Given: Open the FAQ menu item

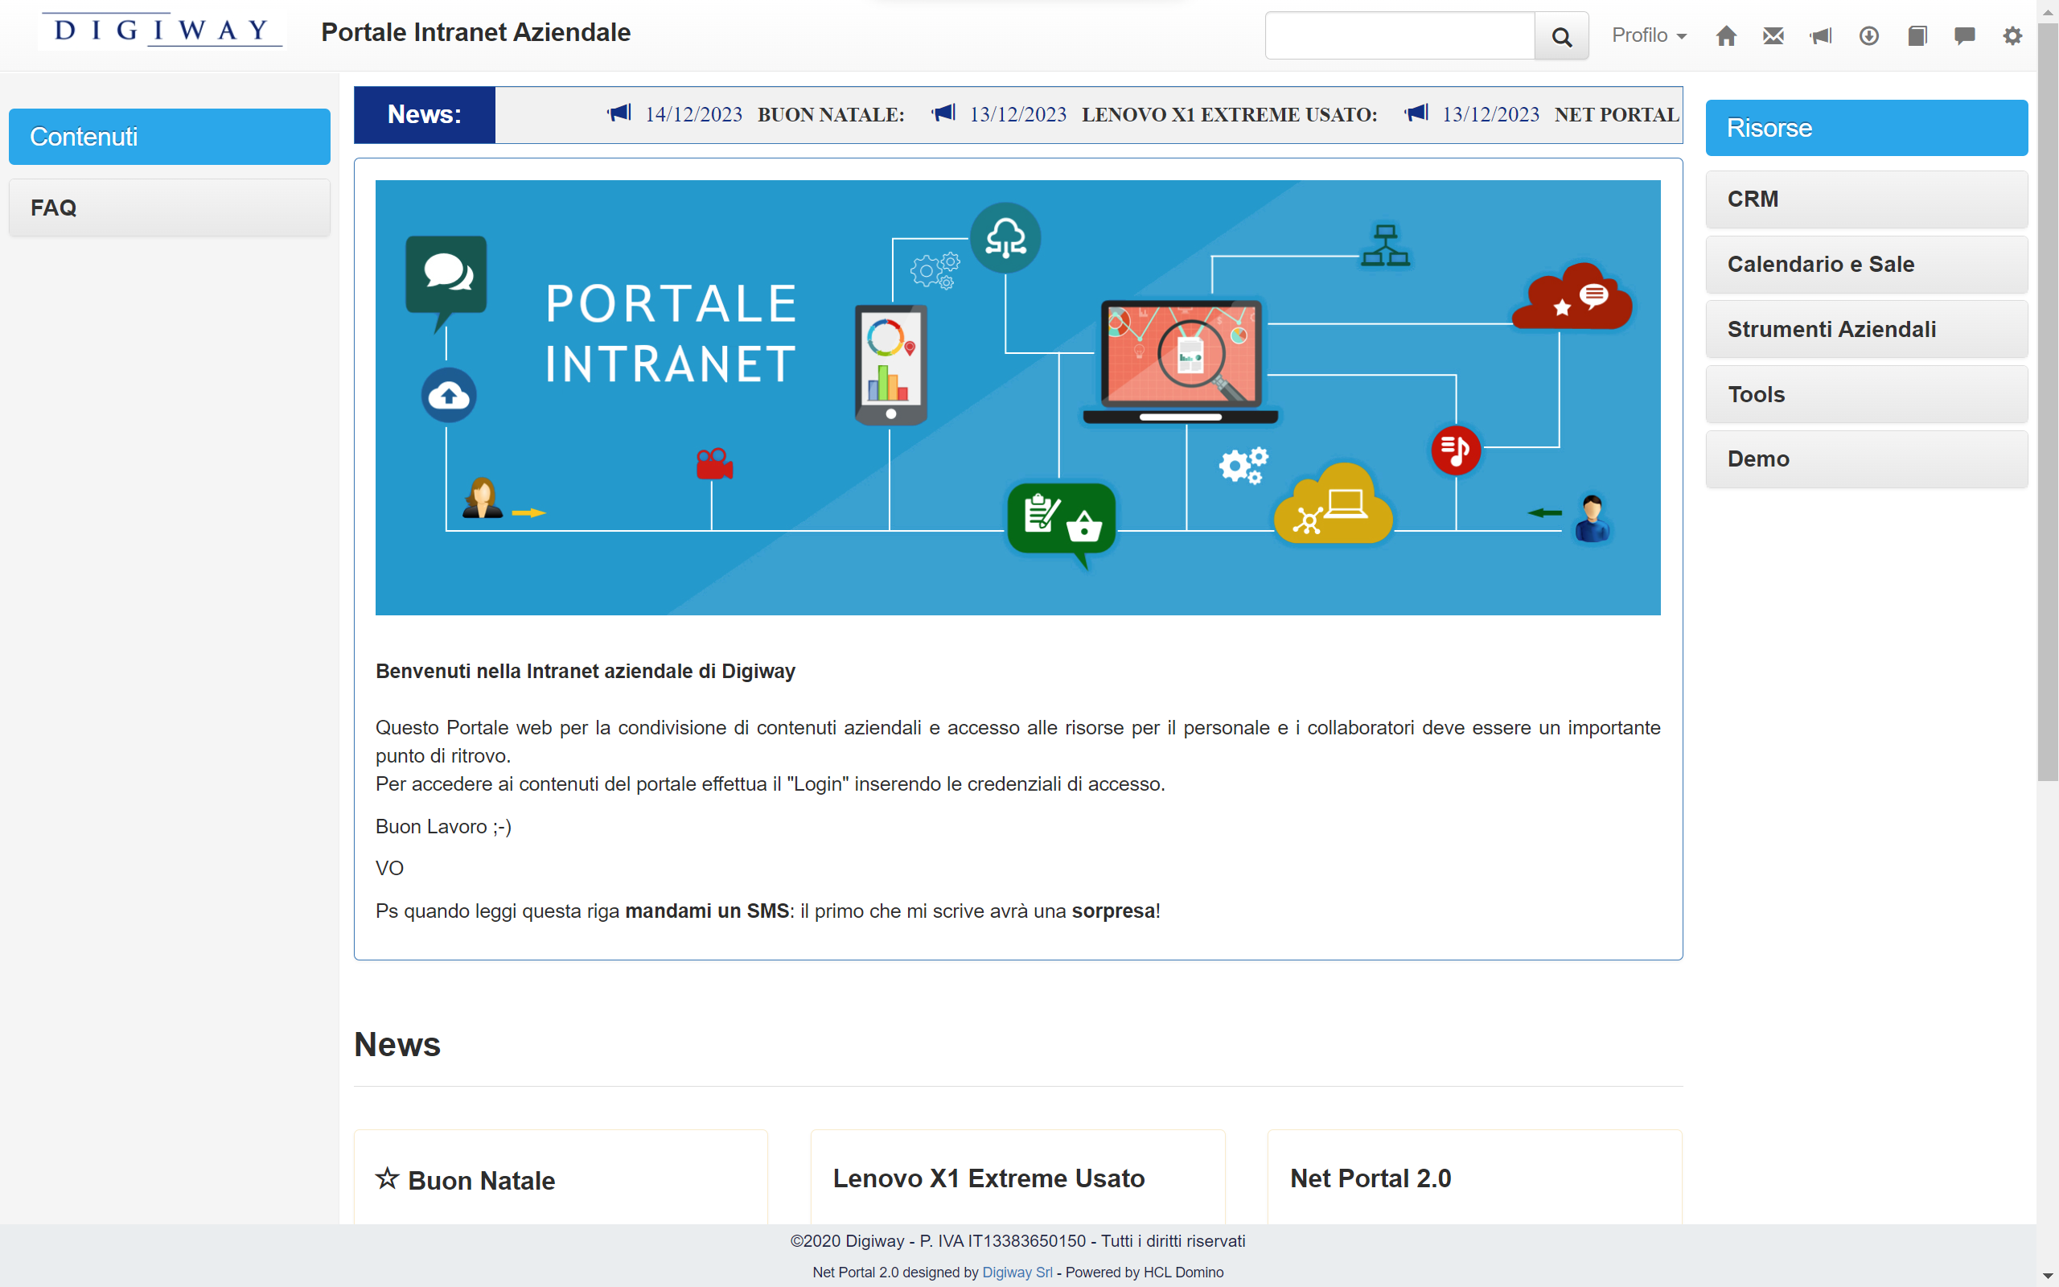Looking at the screenshot, I should coord(170,208).
